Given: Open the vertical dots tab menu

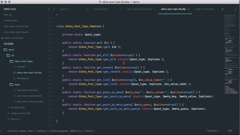Looking at the screenshot, I should 235,9.
